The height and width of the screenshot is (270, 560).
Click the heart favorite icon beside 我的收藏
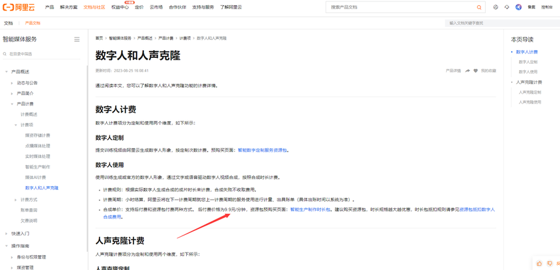pos(476,71)
